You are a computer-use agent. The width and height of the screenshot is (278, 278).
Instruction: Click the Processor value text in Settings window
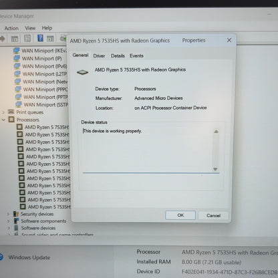point(230,253)
